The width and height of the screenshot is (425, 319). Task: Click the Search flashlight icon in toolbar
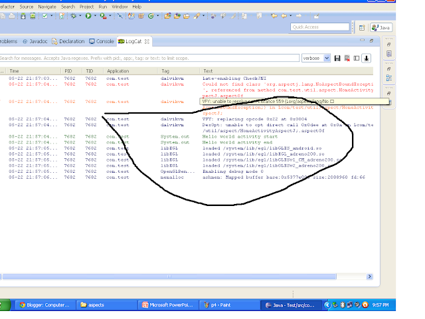coord(197,16)
